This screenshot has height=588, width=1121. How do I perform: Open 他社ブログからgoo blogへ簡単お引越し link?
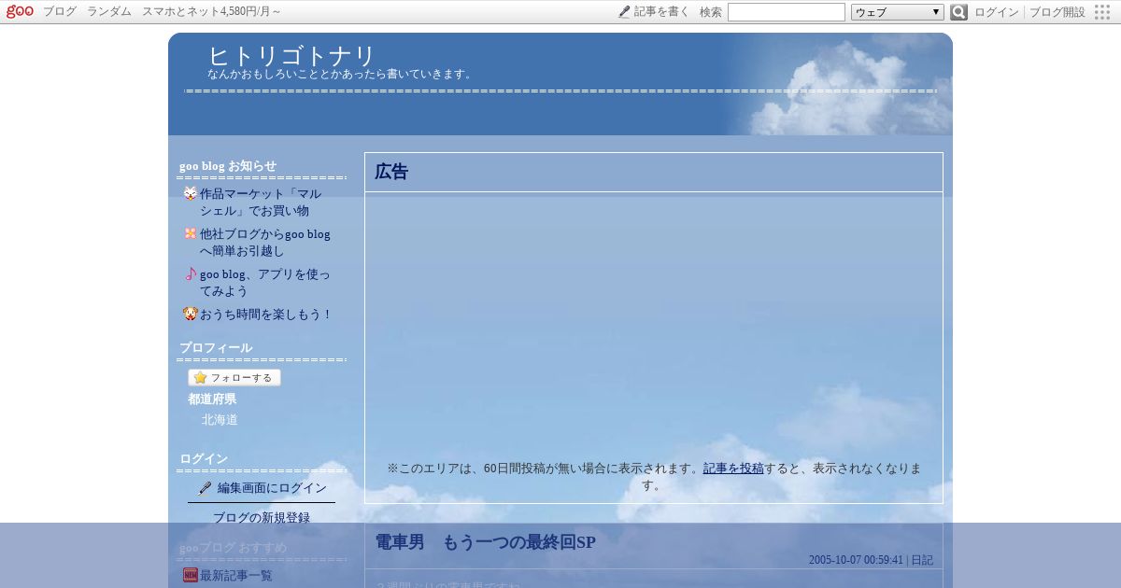(x=265, y=243)
